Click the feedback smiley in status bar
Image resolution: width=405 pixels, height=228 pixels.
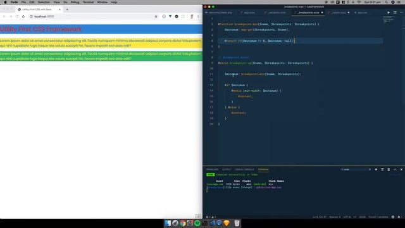click(393, 217)
